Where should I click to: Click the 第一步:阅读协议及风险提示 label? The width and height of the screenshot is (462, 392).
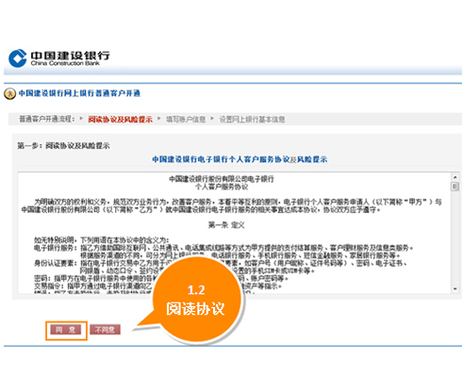click(63, 145)
